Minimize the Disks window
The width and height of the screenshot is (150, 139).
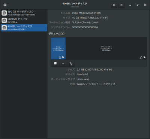[130, 5]
